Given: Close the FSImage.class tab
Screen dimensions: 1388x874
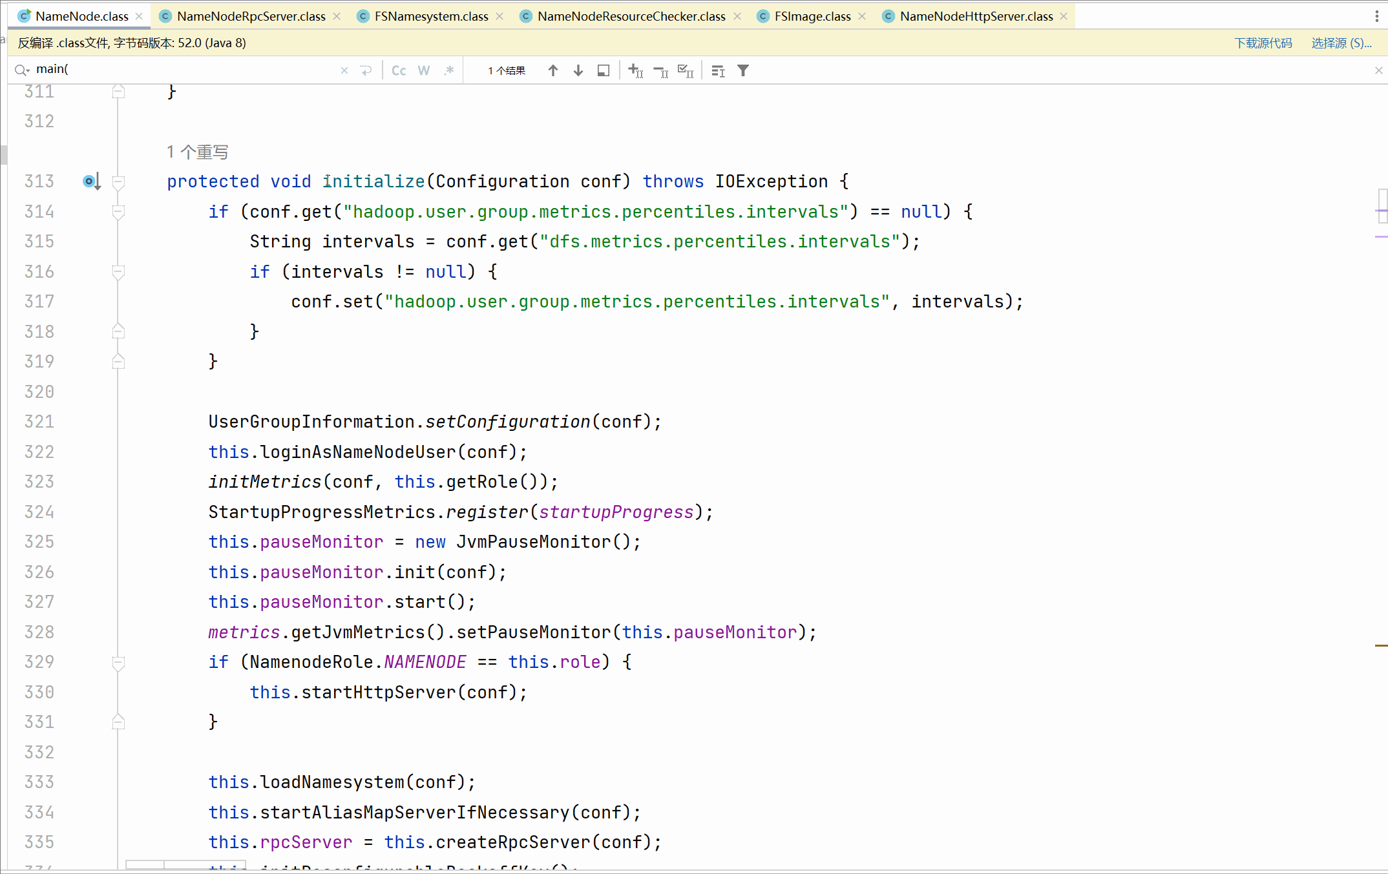Looking at the screenshot, I should click(862, 16).
